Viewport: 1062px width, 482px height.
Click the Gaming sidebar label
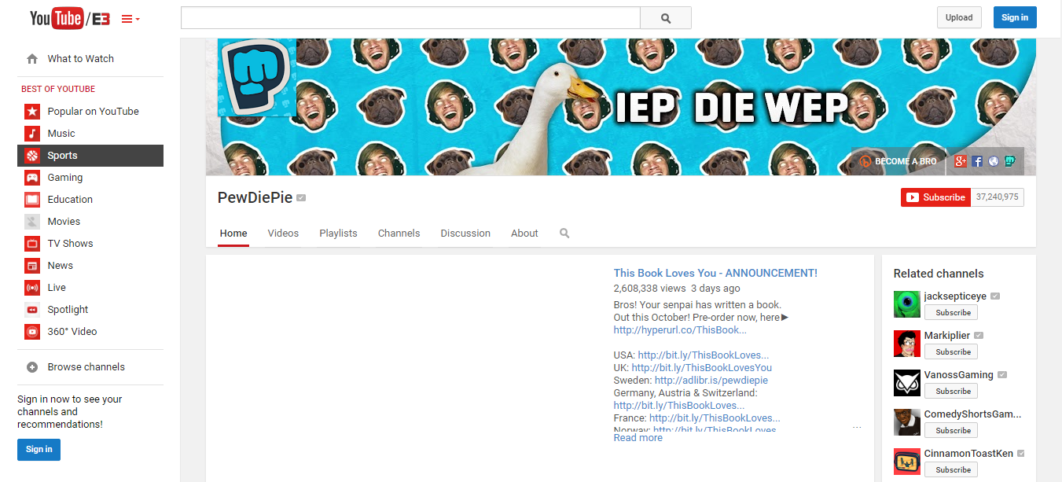pyautogui.click(x=65, y=178)
